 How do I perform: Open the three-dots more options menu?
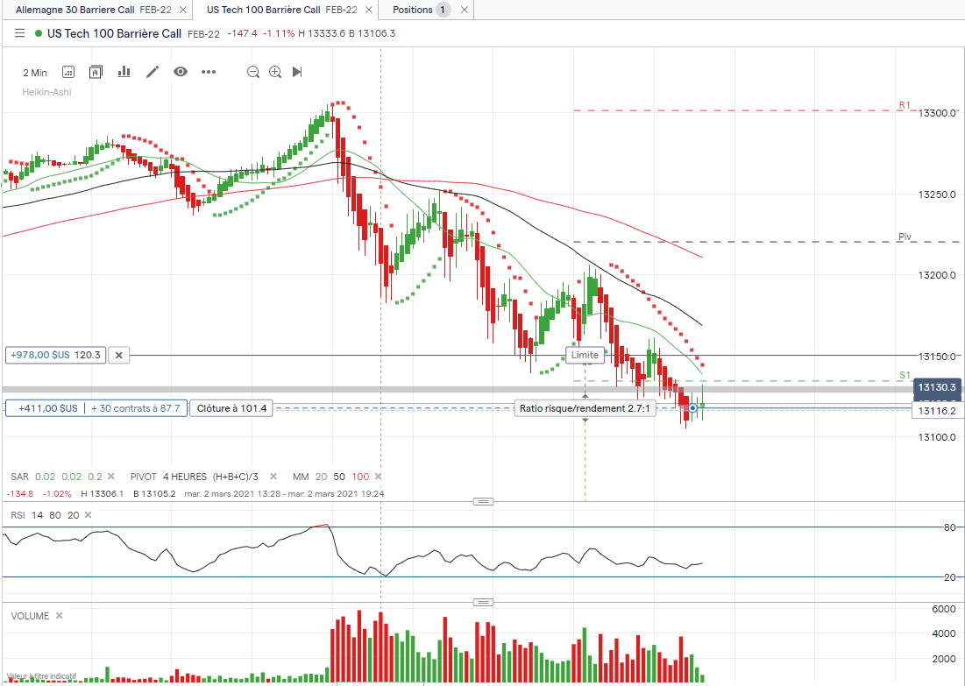pos(209,72)
